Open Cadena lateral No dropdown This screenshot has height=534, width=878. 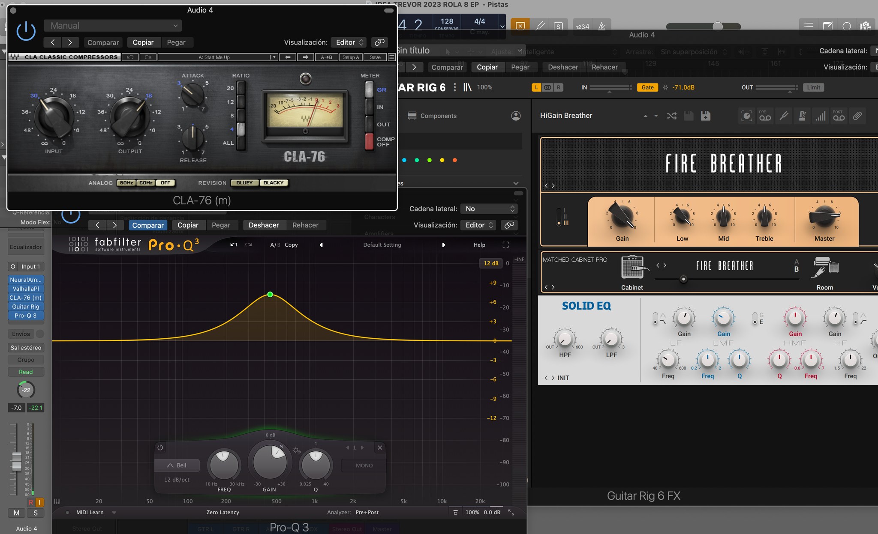(489, 209)
